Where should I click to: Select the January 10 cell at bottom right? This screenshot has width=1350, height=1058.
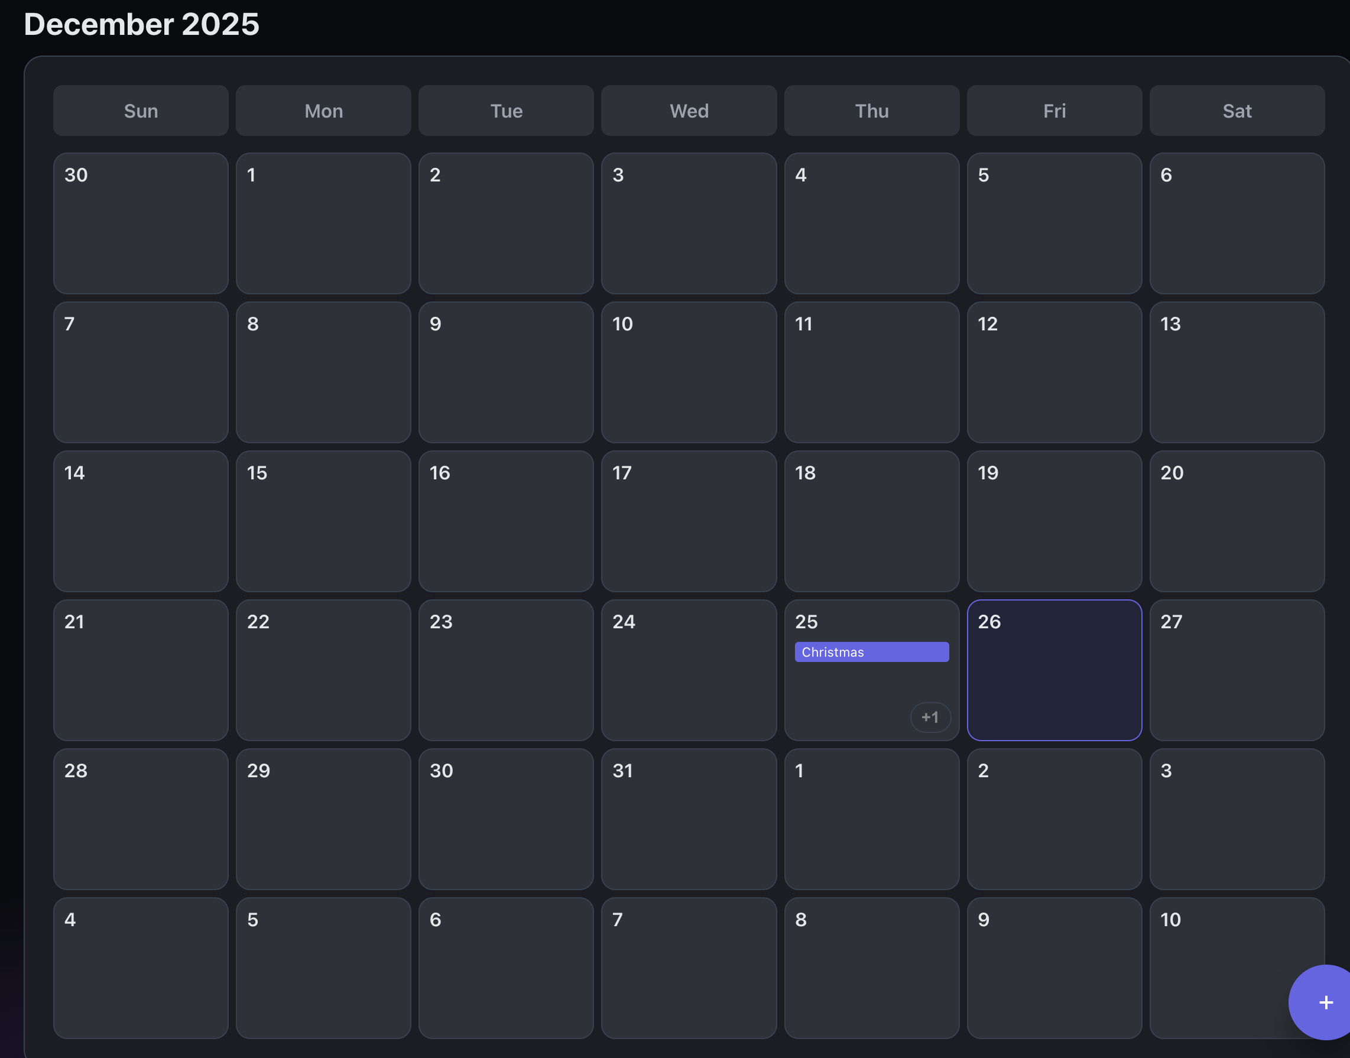tap(1237, 968)
